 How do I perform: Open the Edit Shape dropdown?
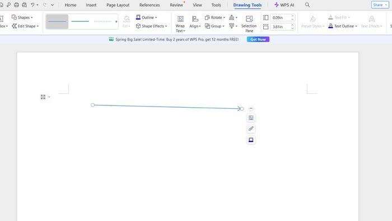click(x=25, y=26)
